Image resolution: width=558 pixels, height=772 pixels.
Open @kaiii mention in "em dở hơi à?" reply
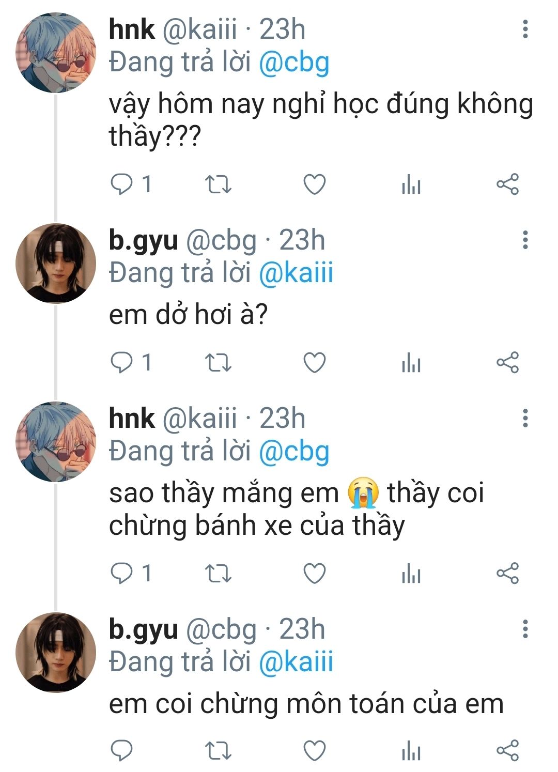296,273
